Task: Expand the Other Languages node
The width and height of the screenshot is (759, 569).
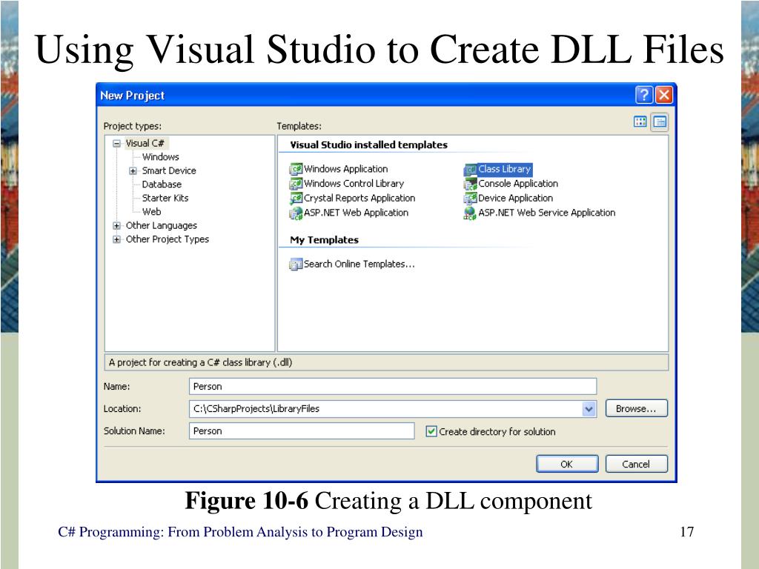Action: (116, 225)
